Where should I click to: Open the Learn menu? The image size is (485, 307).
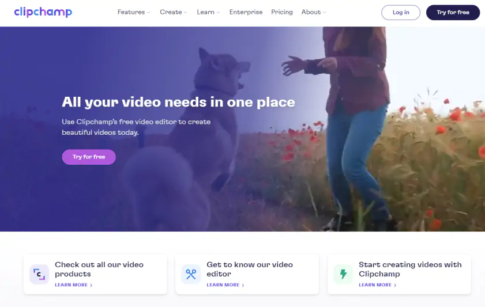(206, 12)
